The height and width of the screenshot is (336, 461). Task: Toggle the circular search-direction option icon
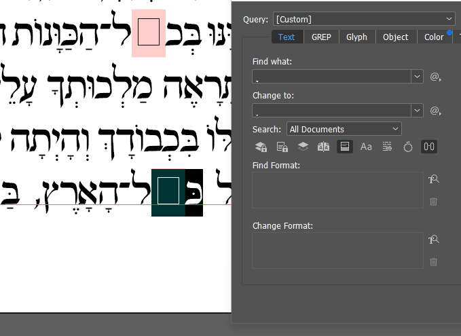coord(408,147)
